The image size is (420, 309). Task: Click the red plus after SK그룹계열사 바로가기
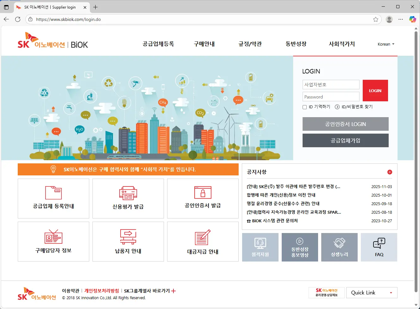coord(173,291)
